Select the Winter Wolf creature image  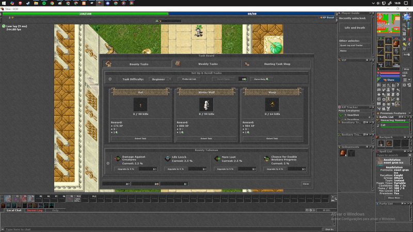(x=206, y=105)
